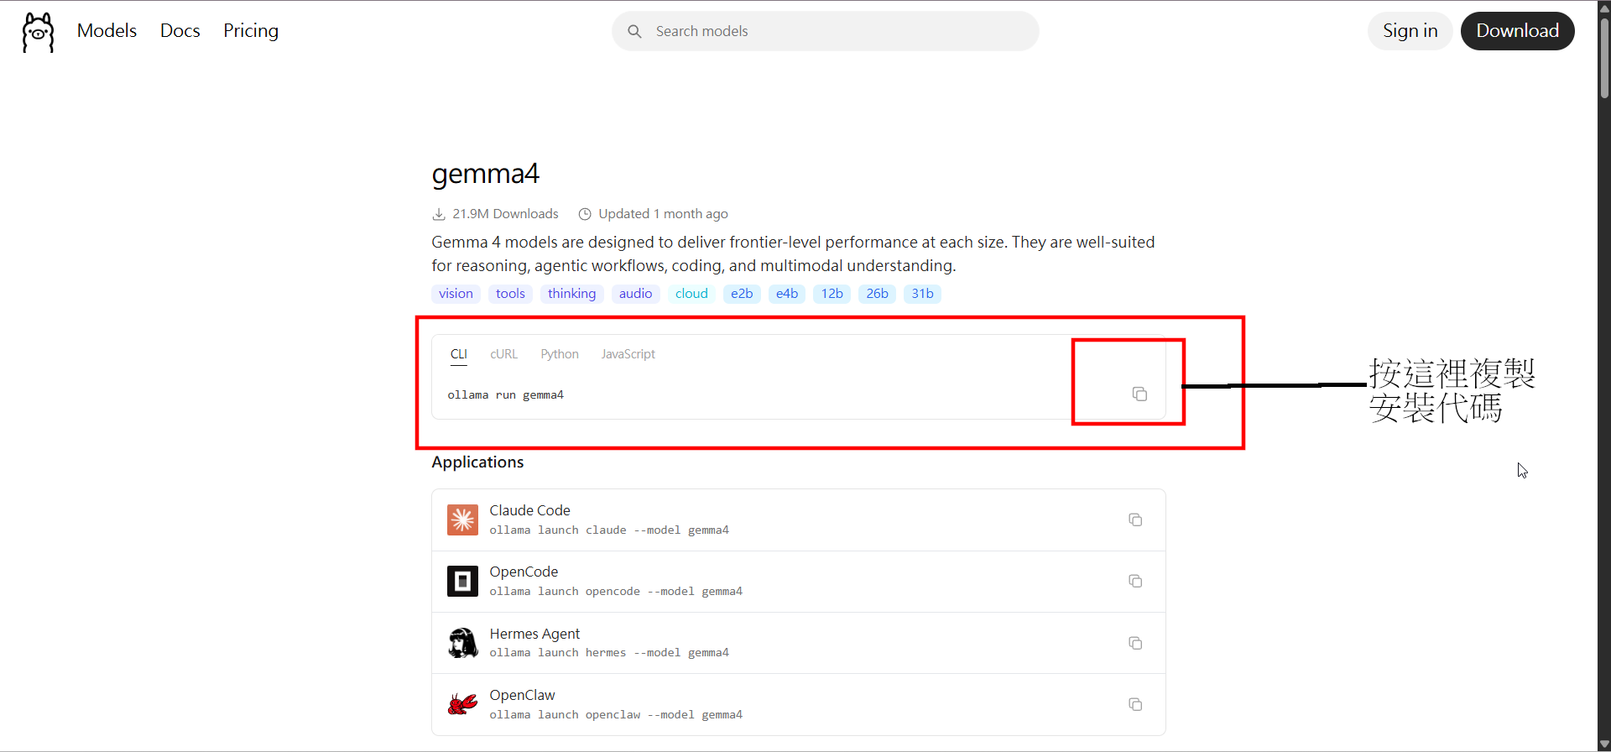The width and height of the screenshot is (1611, 752).
Task: Click the Gemma 4 description paragraph
Action: click(x=794, y=253)
